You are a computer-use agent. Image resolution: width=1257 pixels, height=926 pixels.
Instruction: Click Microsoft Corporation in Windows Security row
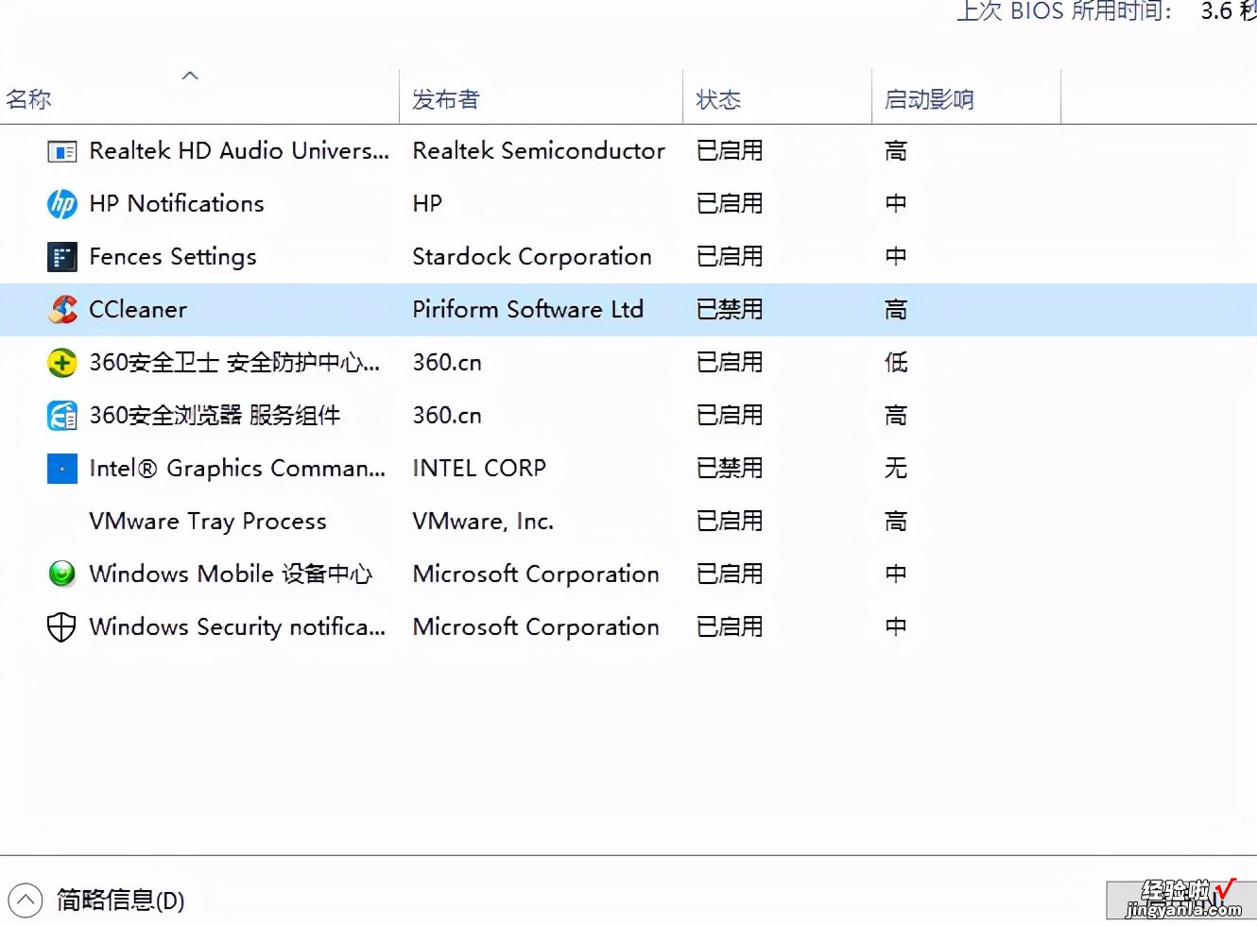pyautogui.click(x=536, y=626)
